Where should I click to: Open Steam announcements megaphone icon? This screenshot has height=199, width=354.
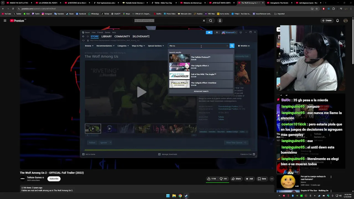point(209,32)
